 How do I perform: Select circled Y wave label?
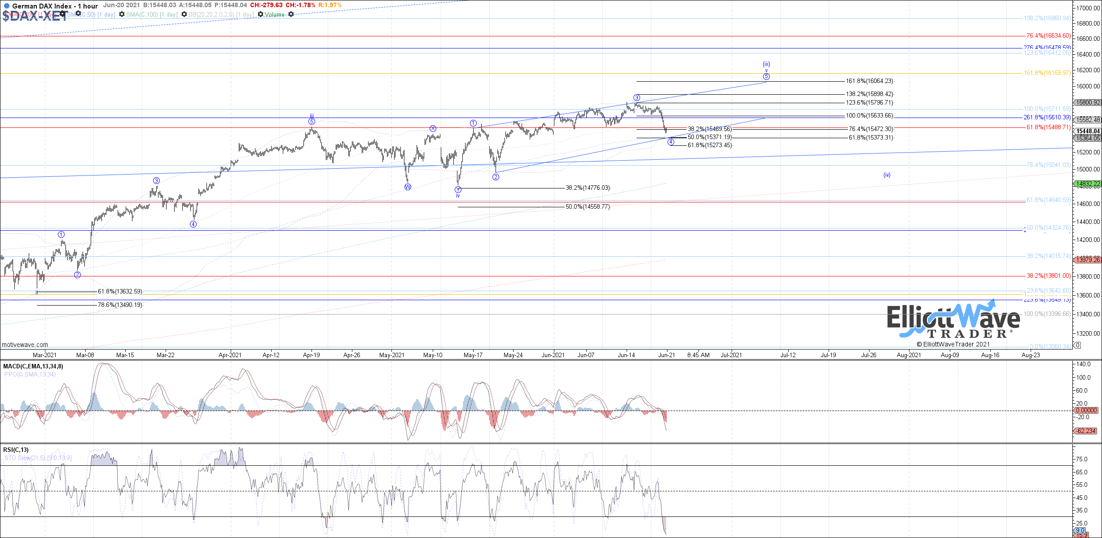pos(458,189)
